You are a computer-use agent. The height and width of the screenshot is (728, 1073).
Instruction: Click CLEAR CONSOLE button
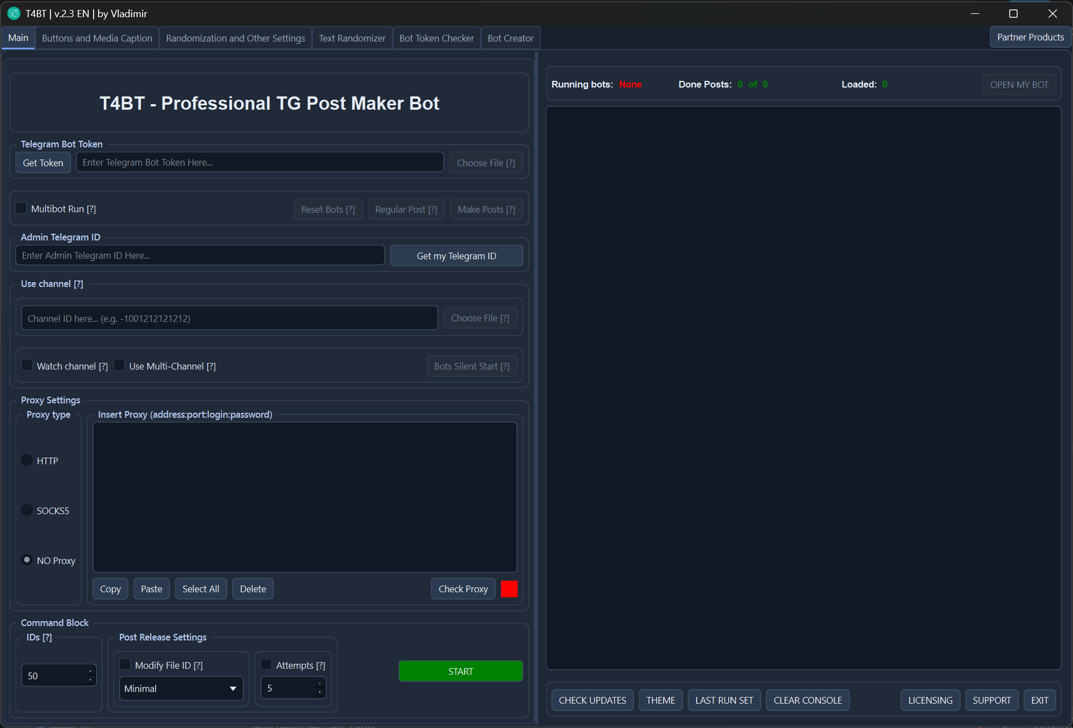coord(808,700)
